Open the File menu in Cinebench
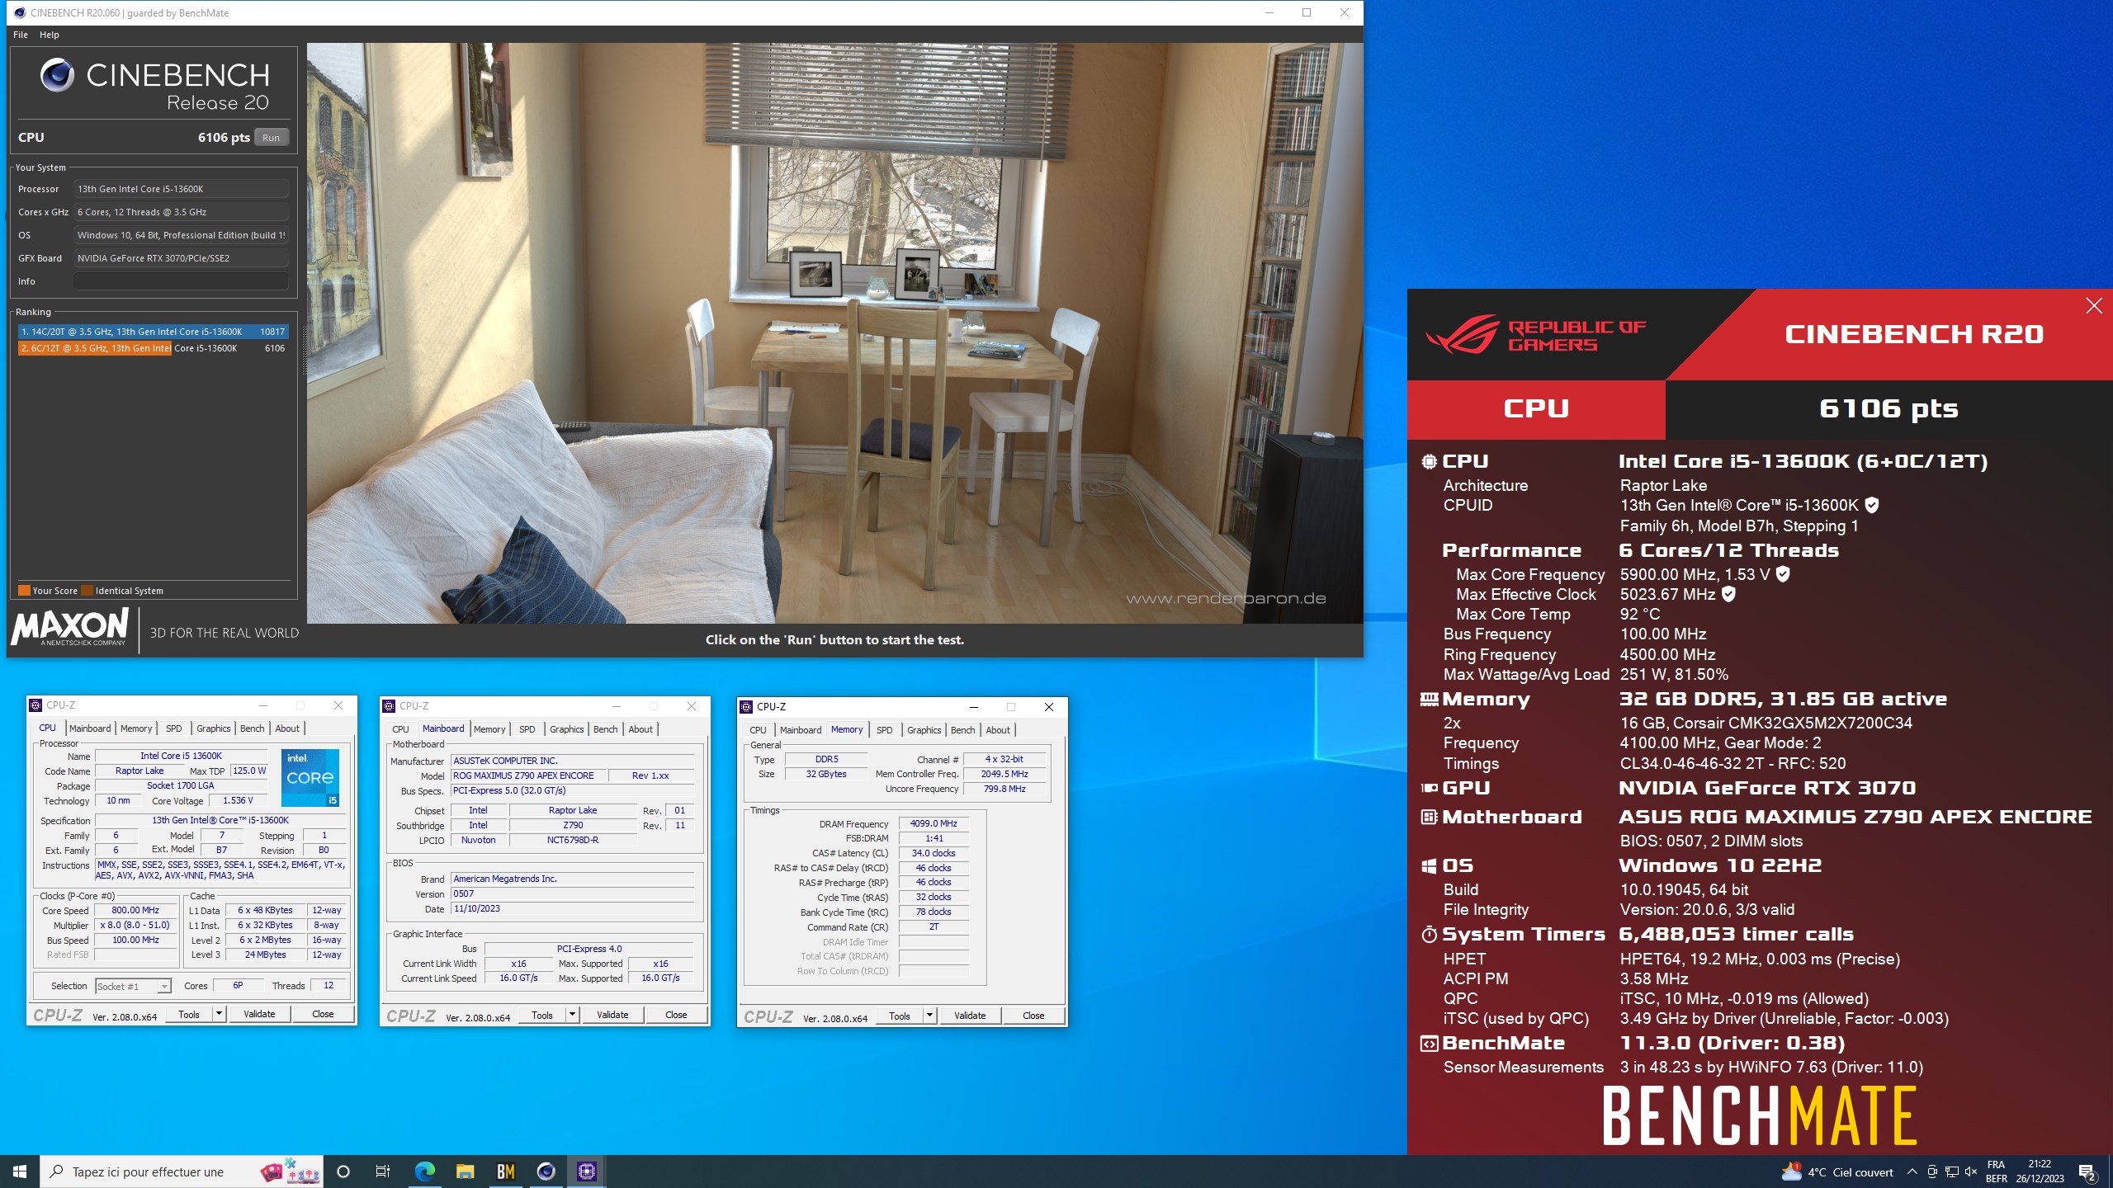Image resolution: width=2113 pixels, height=1188 pixels. [21, 35]
